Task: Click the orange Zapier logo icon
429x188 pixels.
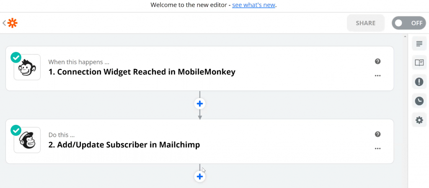Action: [12, 23]
